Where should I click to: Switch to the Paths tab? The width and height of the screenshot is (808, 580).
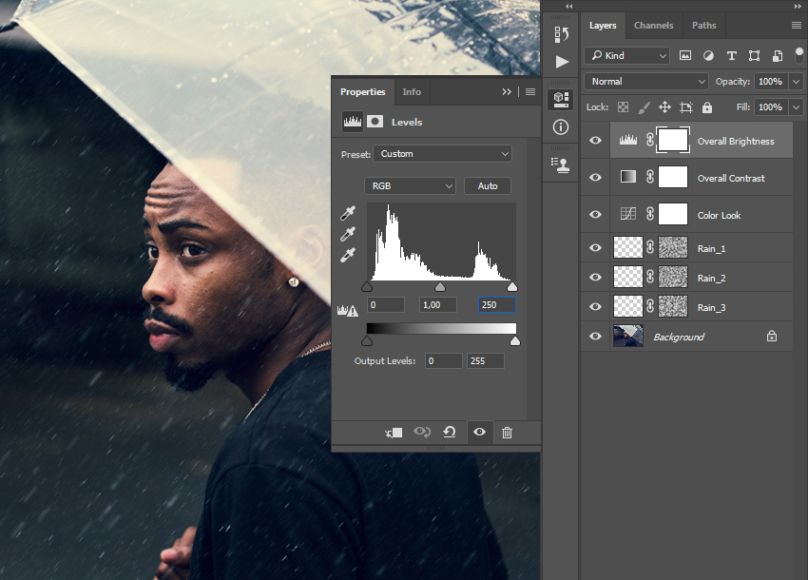click(703, 26)
